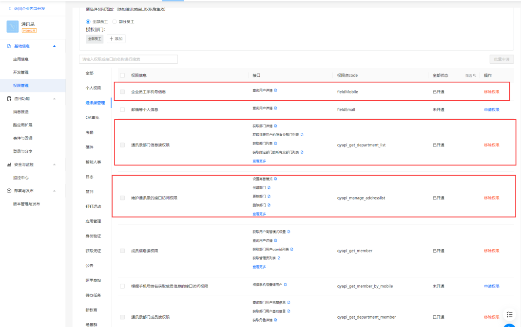Image resolution: width=521 pixels, height=327 pixels.
Task: Click doc icon next to 创建部门
Action: (269, 188)
